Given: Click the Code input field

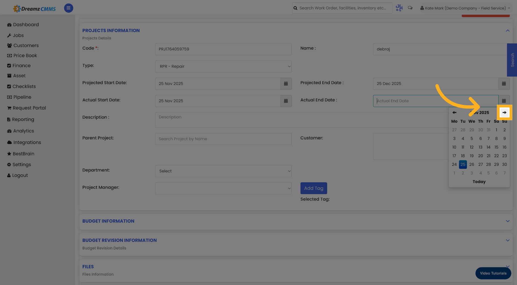Looking at the screenshot, I should (223, 49).
